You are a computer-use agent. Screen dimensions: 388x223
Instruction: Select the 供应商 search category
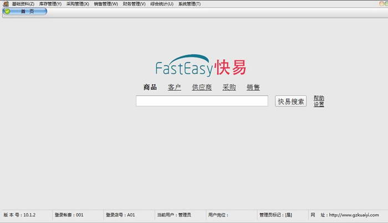coord(202,87)
